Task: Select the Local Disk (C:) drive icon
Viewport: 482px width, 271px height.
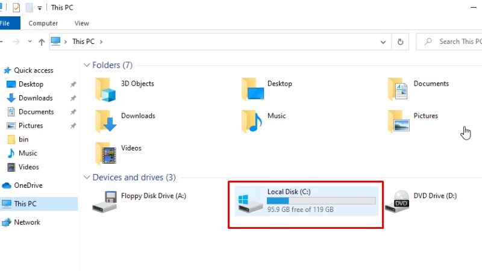Action: click(x=250, y=203)
